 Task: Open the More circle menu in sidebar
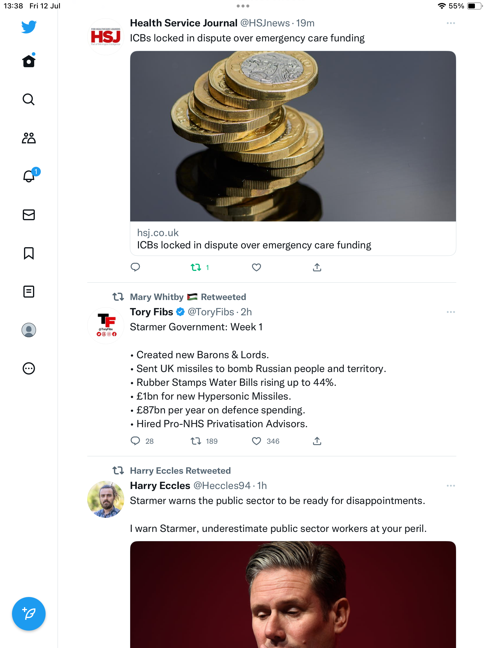click(28, 368)
